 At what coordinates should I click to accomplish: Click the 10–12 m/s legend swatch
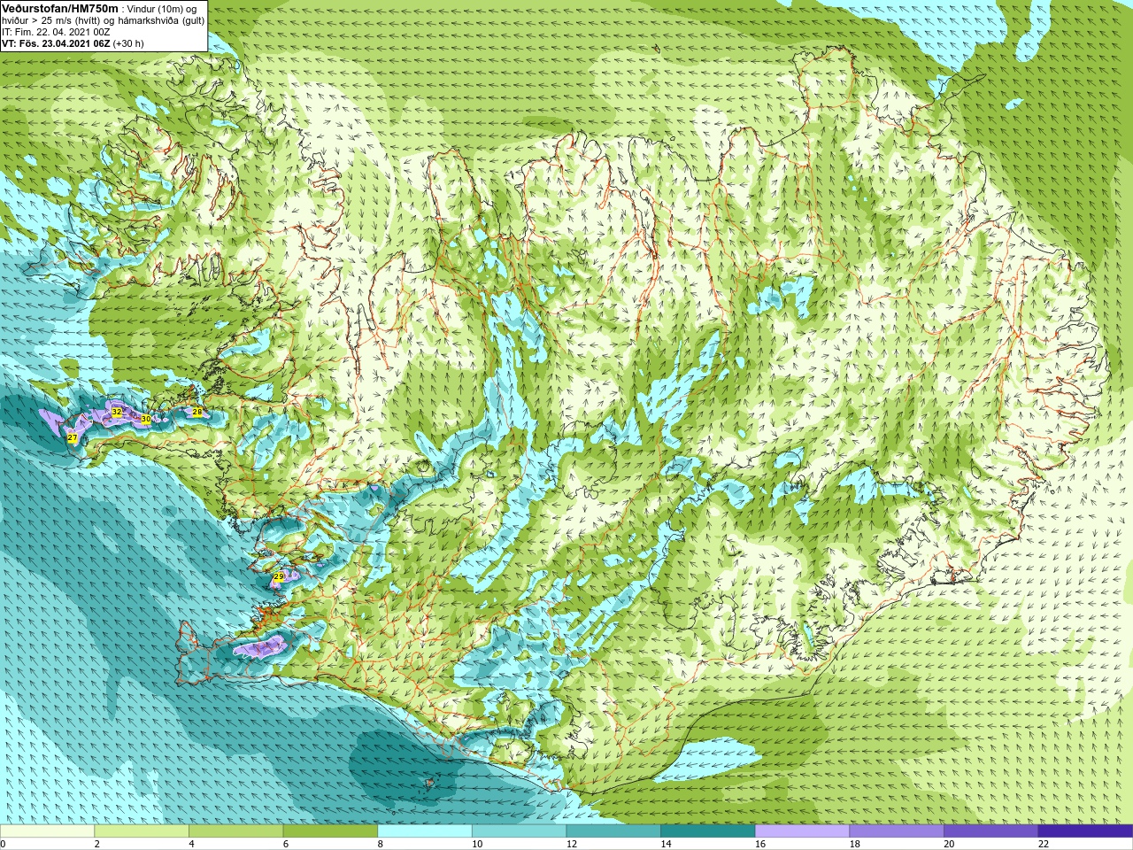tap(519, 831)
